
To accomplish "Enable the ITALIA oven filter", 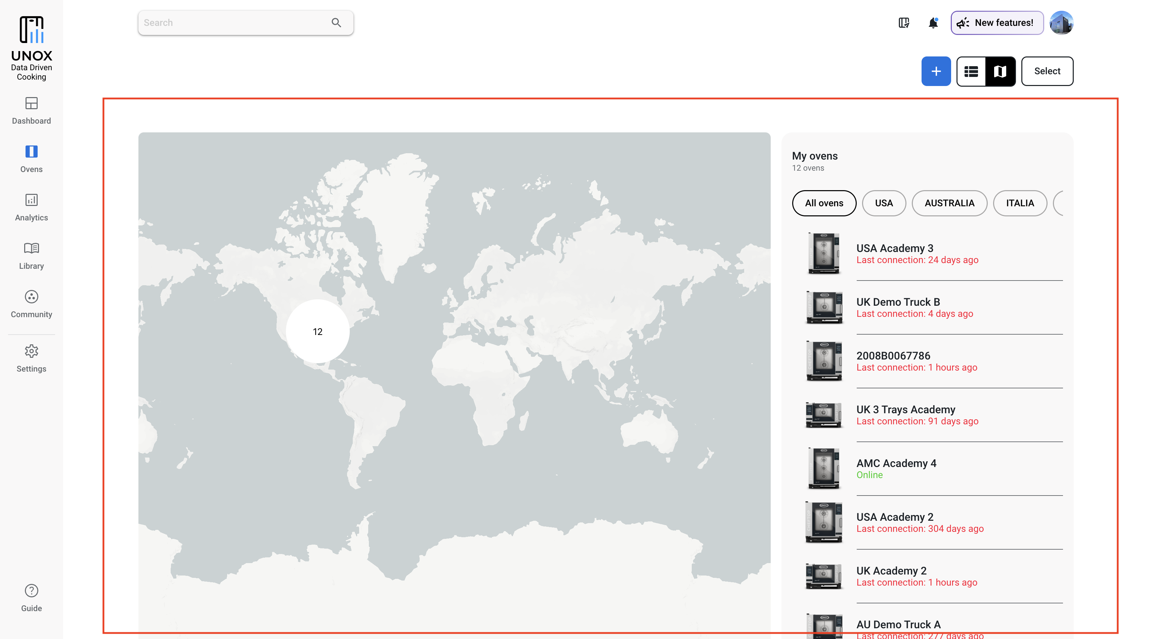I will tap(1020, 203).
